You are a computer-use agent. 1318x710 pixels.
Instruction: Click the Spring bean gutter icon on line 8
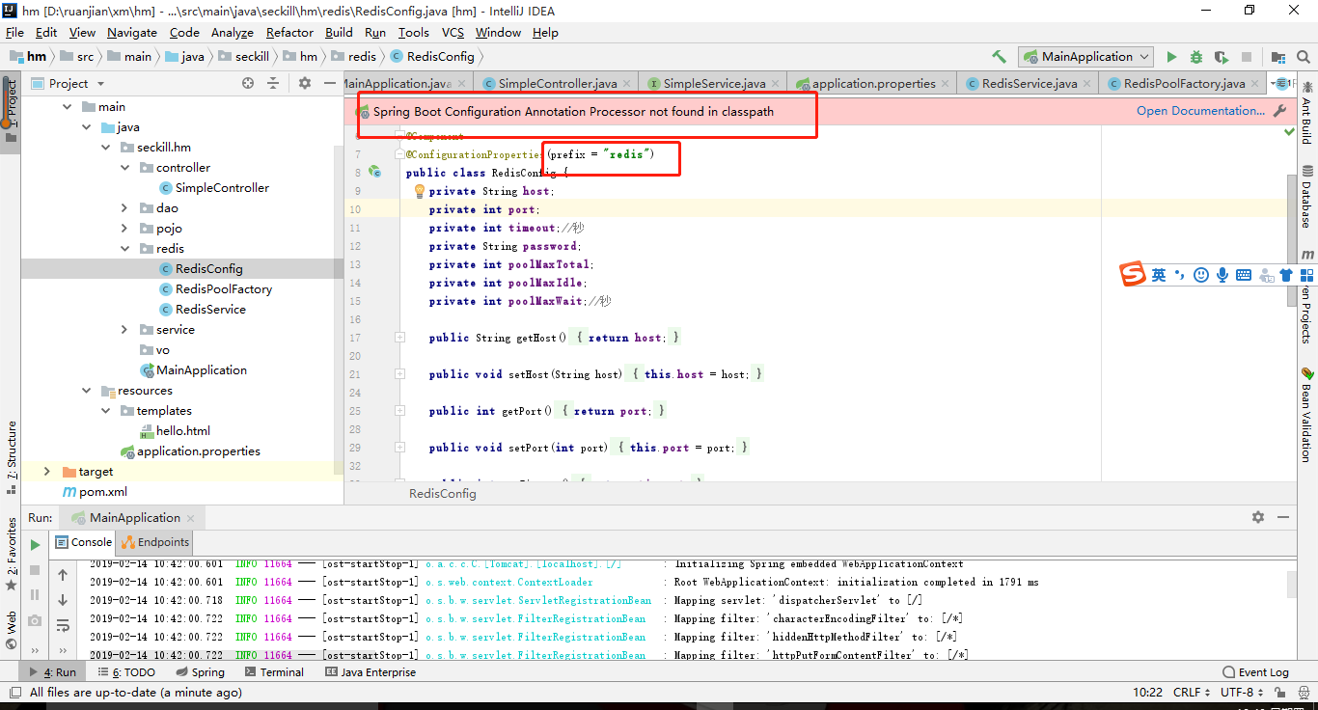click(x=375, y=173)
